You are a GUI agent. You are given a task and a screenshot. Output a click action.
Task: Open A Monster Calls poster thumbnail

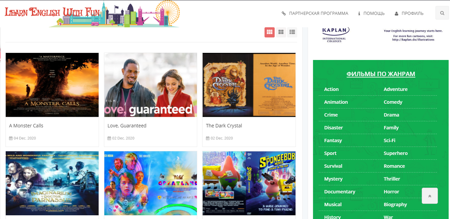click(x=52, y=85)
